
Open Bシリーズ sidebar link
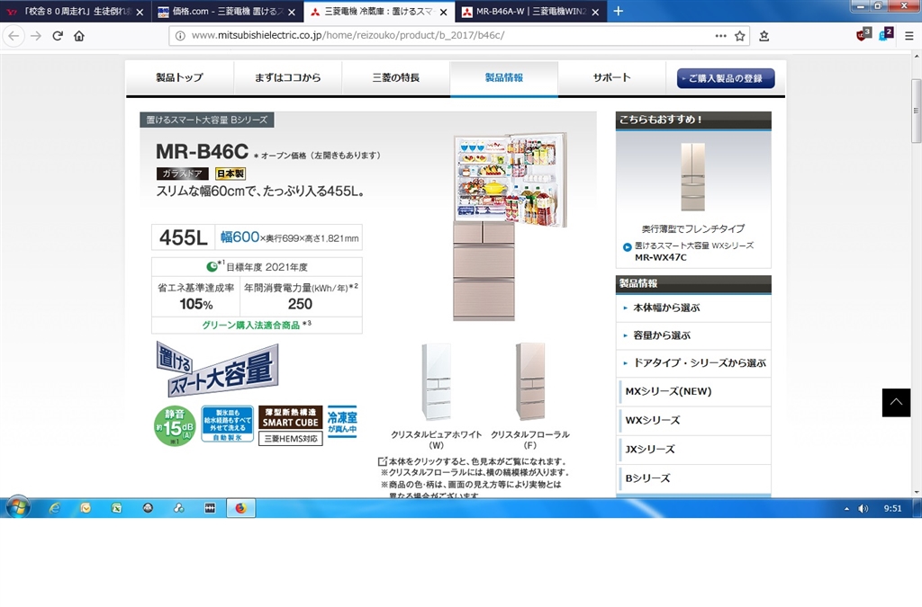coord(694,478)
